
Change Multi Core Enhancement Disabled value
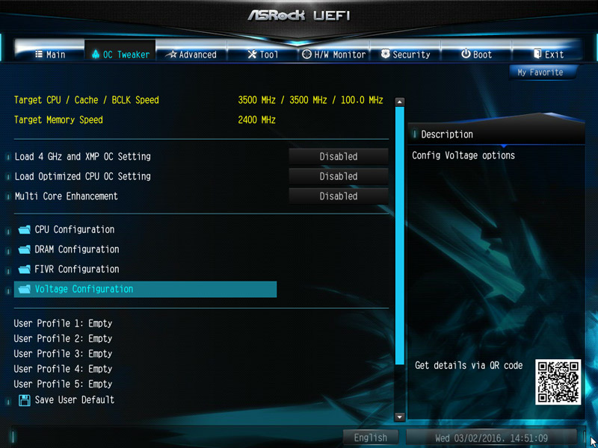point(339,196)
